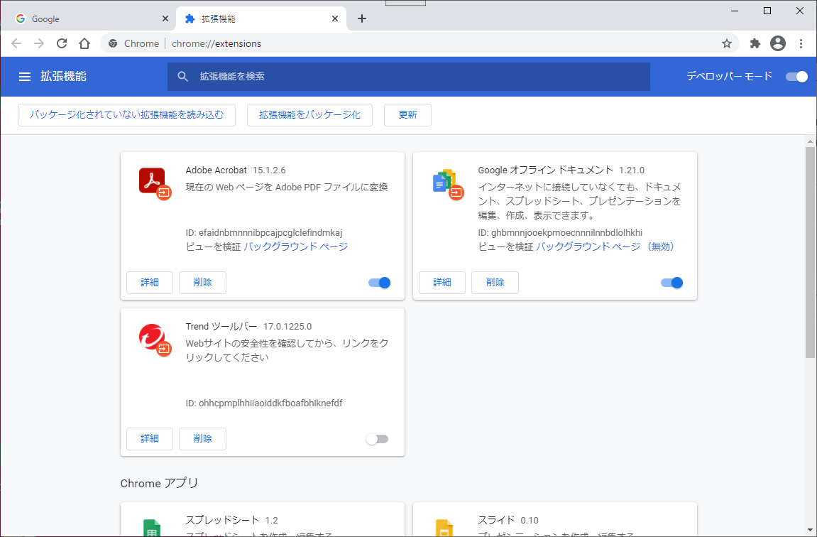Click the home icon
The width and height of the screenshot is (817, 537).
84,43
